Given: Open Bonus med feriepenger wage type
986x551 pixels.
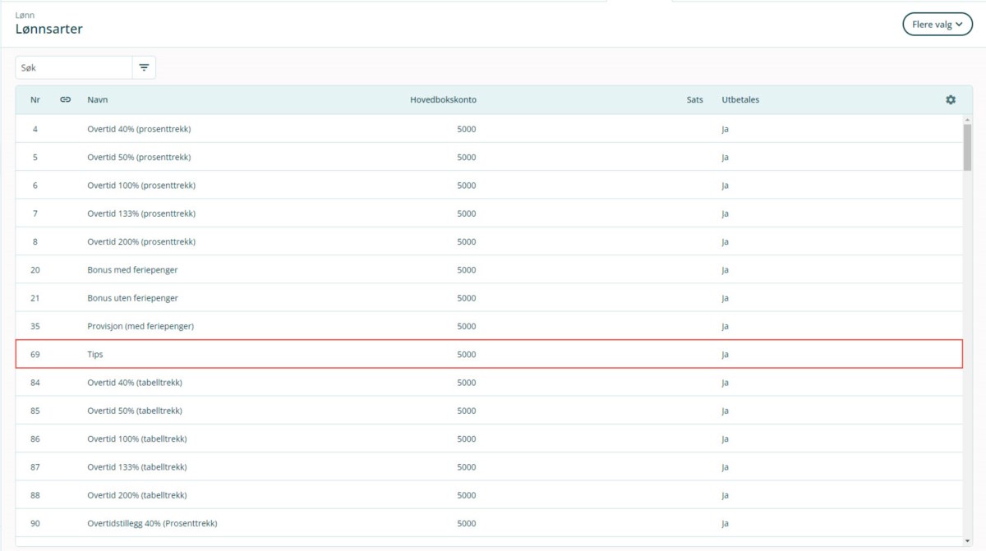Looking at the screenshot, I should point(132,270).
